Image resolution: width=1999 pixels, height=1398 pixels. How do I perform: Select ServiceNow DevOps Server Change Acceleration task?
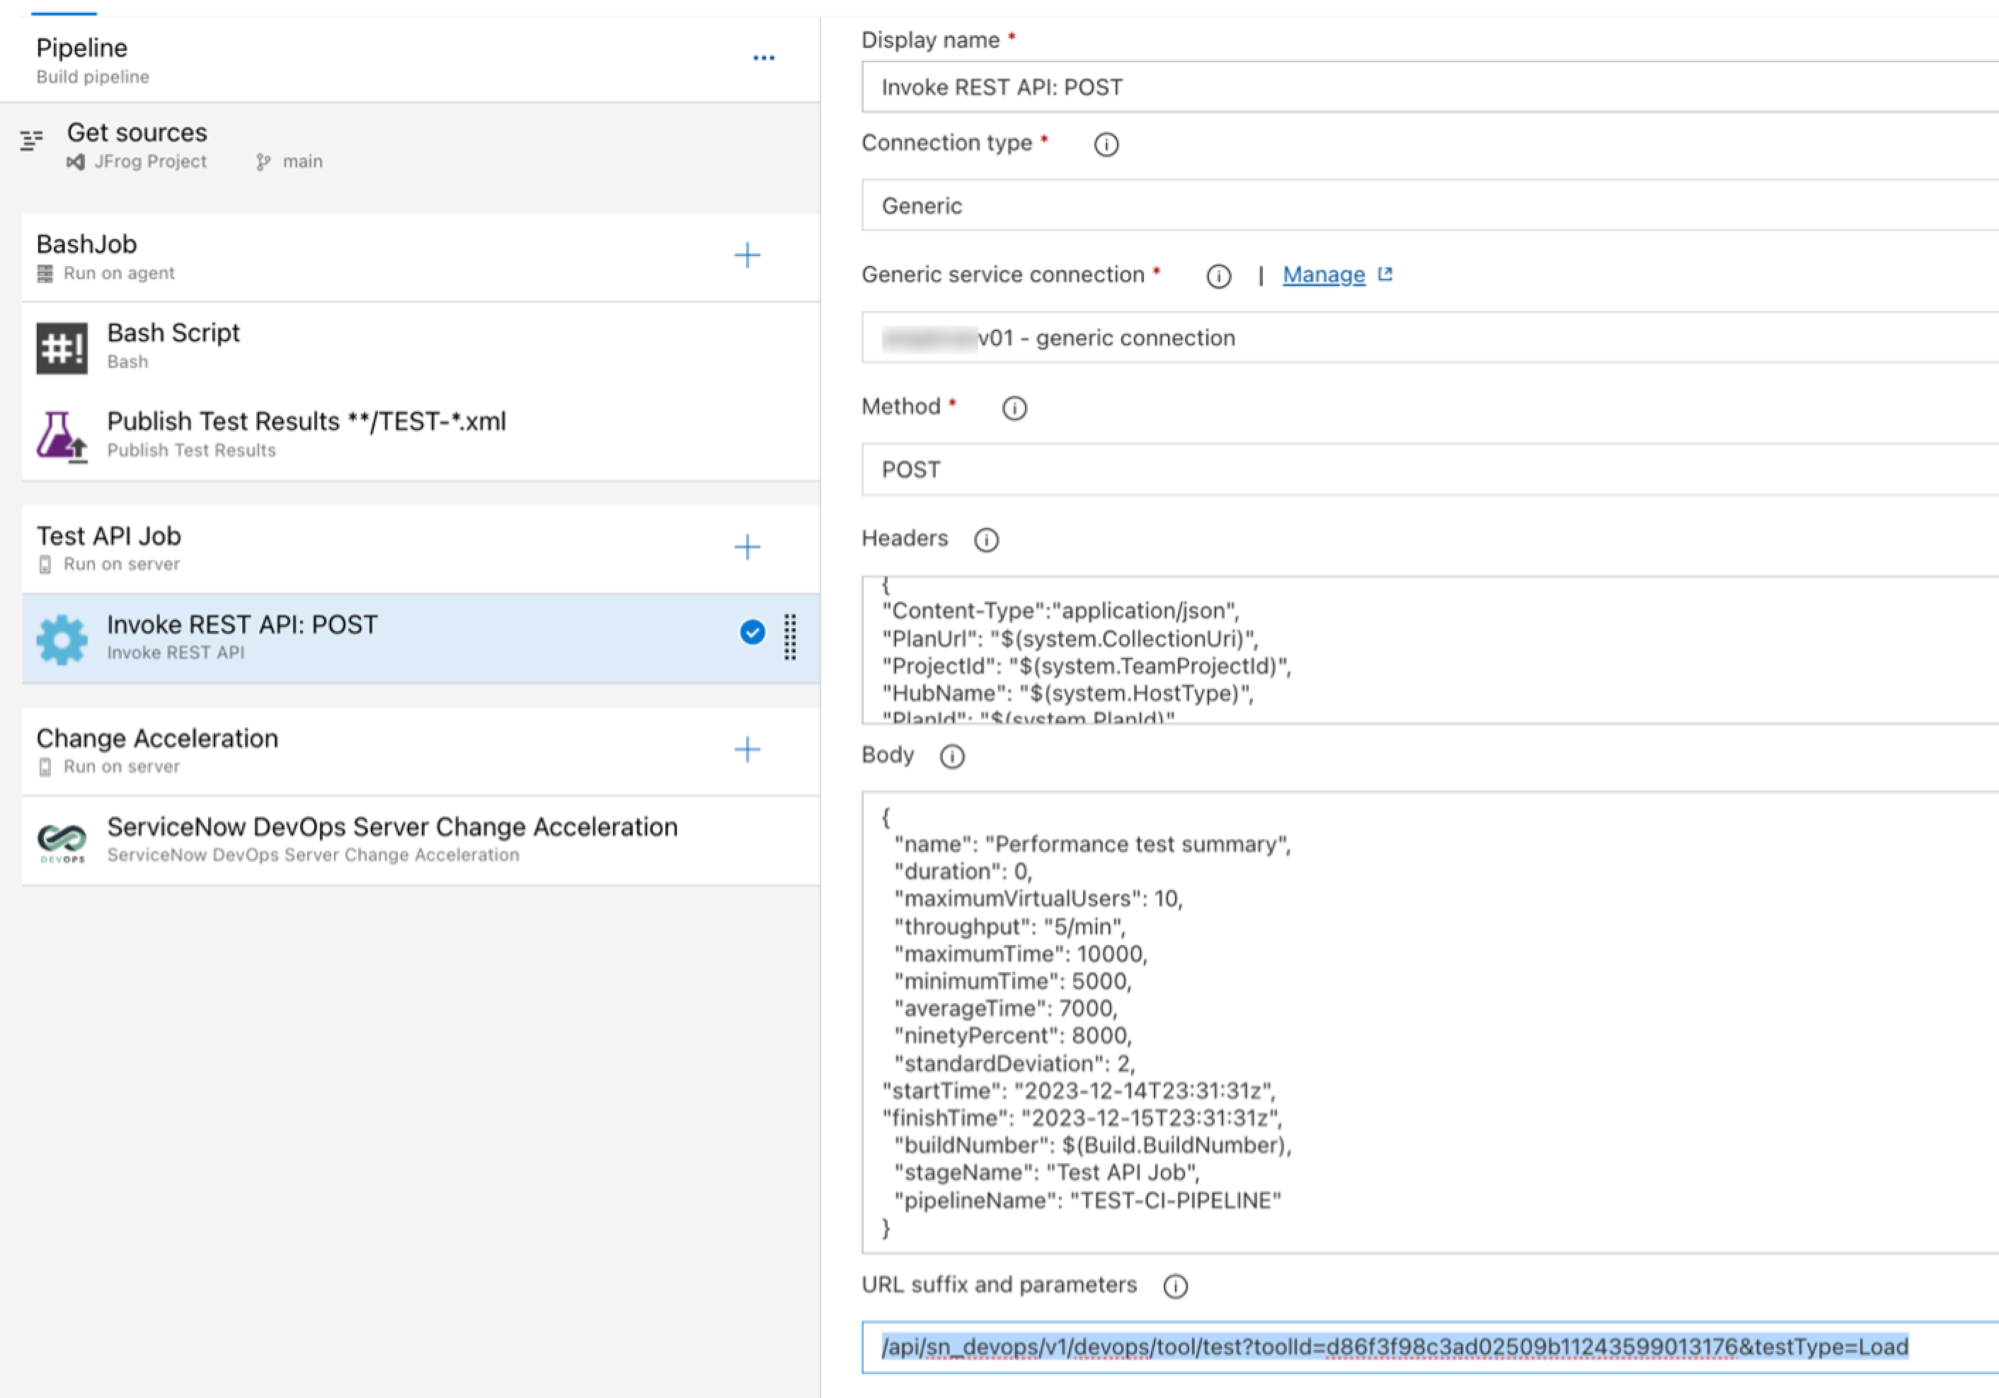coord(420,840)
